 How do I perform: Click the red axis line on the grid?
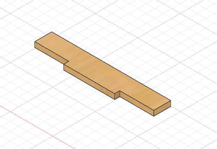[x=37, y=127]
